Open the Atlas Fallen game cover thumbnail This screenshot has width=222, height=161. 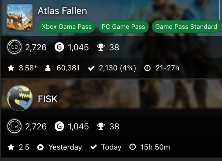pyautogui.click(x=20, y=17)
